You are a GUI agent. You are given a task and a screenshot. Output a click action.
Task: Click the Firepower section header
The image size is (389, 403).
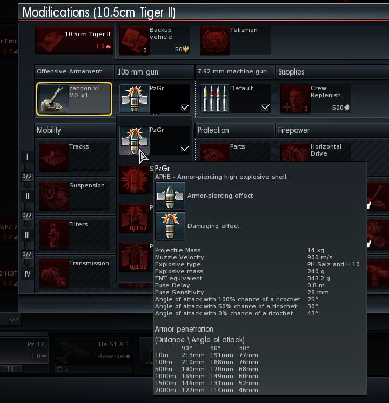pos(332,130)
